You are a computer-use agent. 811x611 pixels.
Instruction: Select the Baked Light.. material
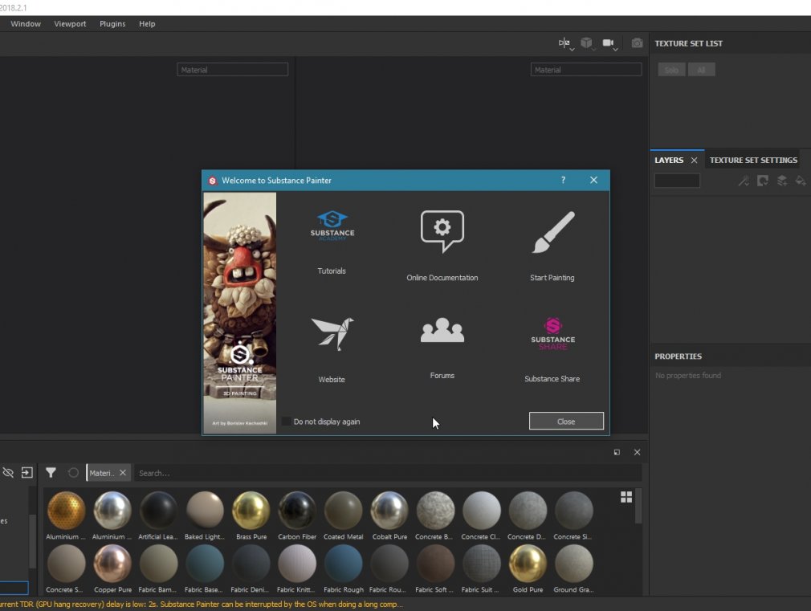pos(205,515)
